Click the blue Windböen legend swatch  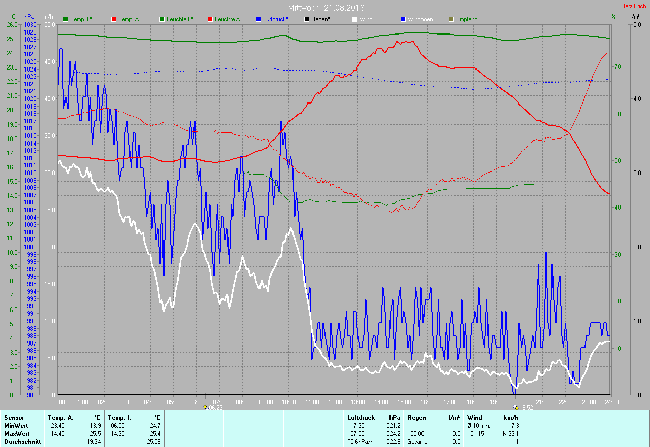click(403, 19)
